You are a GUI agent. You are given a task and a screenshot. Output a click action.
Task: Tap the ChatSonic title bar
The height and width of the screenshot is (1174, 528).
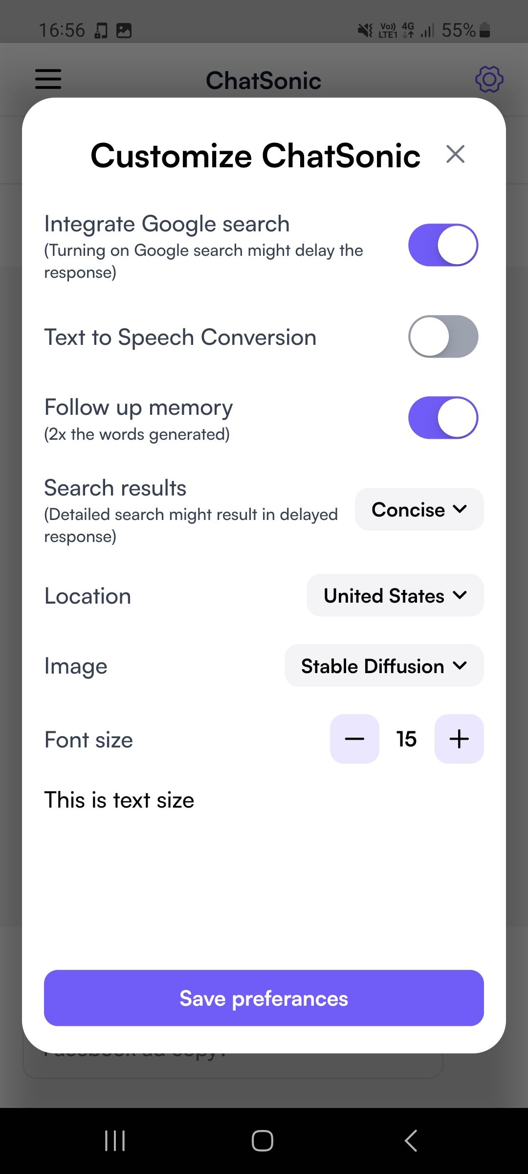coord(263,80)
